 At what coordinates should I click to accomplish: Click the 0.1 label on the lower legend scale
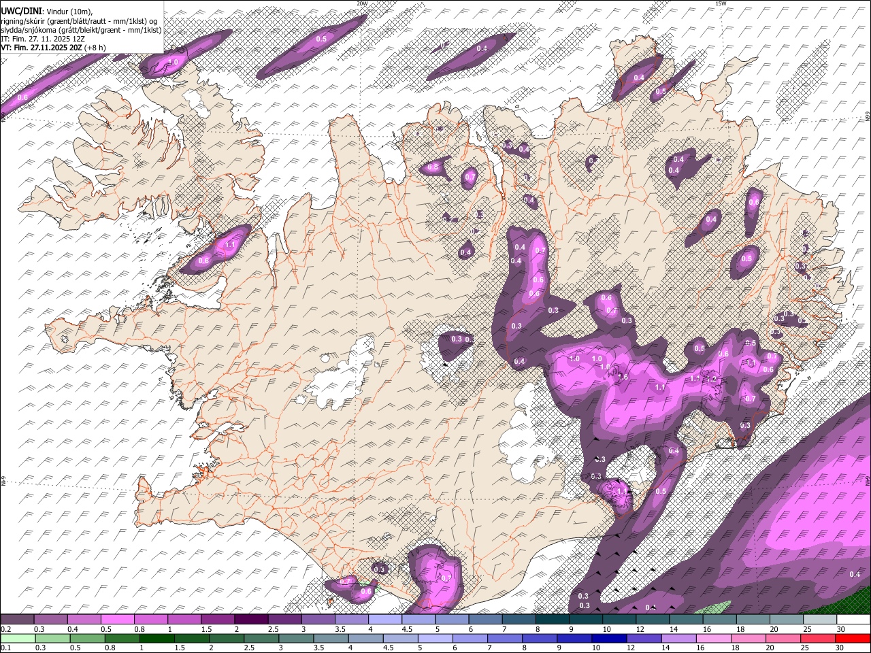click(5, 648)
